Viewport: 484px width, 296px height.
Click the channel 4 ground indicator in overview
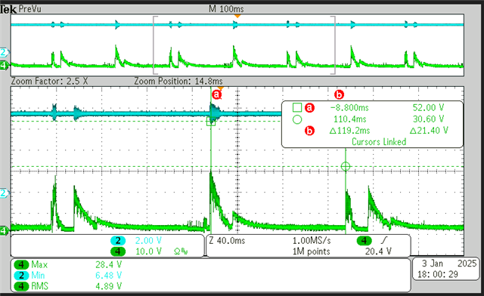[x=4, y=66]
